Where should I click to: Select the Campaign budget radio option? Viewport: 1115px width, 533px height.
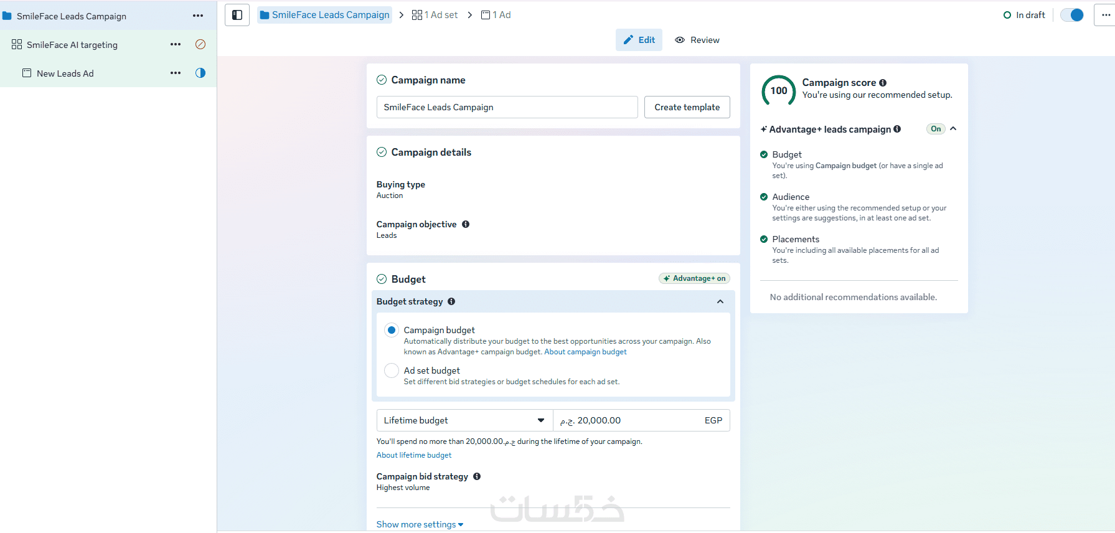392,330
